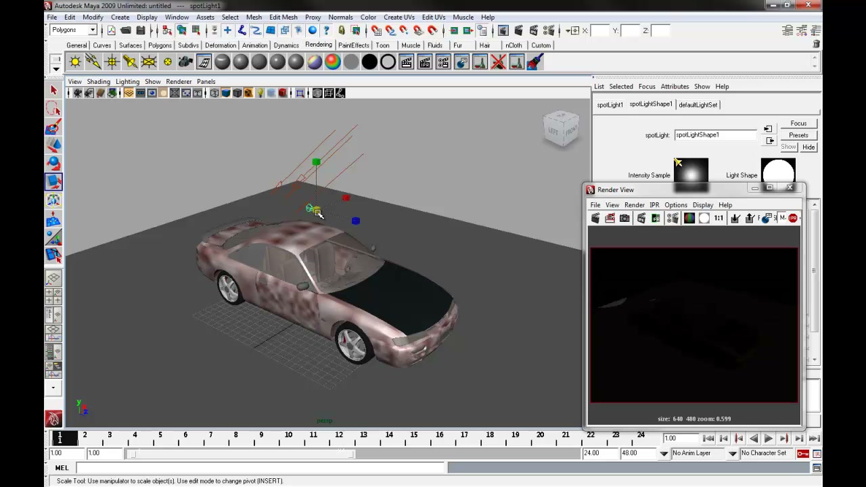This screenshot has width=866, height=487.
Task: Click the paintbrush icon ending the Rendering shelf
Action: point(534,62)
